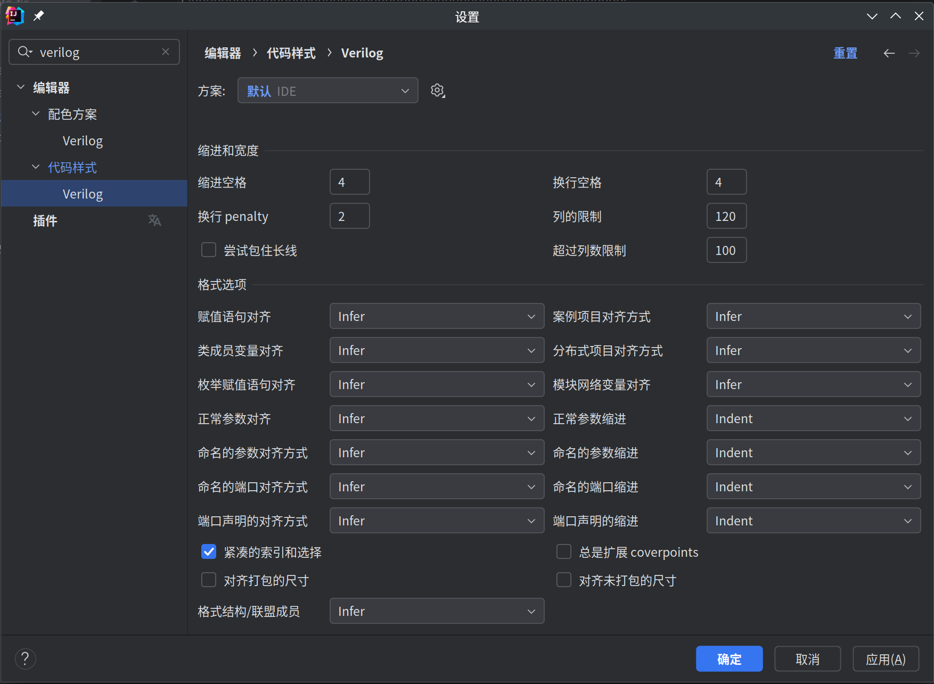
Task: Open 命名的参数缩进 dropdown
Action: [x=814, y=452]
